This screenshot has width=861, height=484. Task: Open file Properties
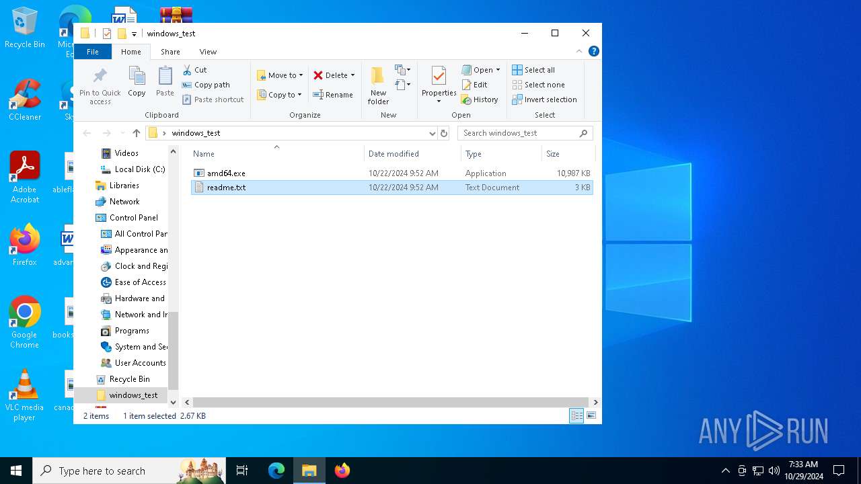[x=439, y=85]
